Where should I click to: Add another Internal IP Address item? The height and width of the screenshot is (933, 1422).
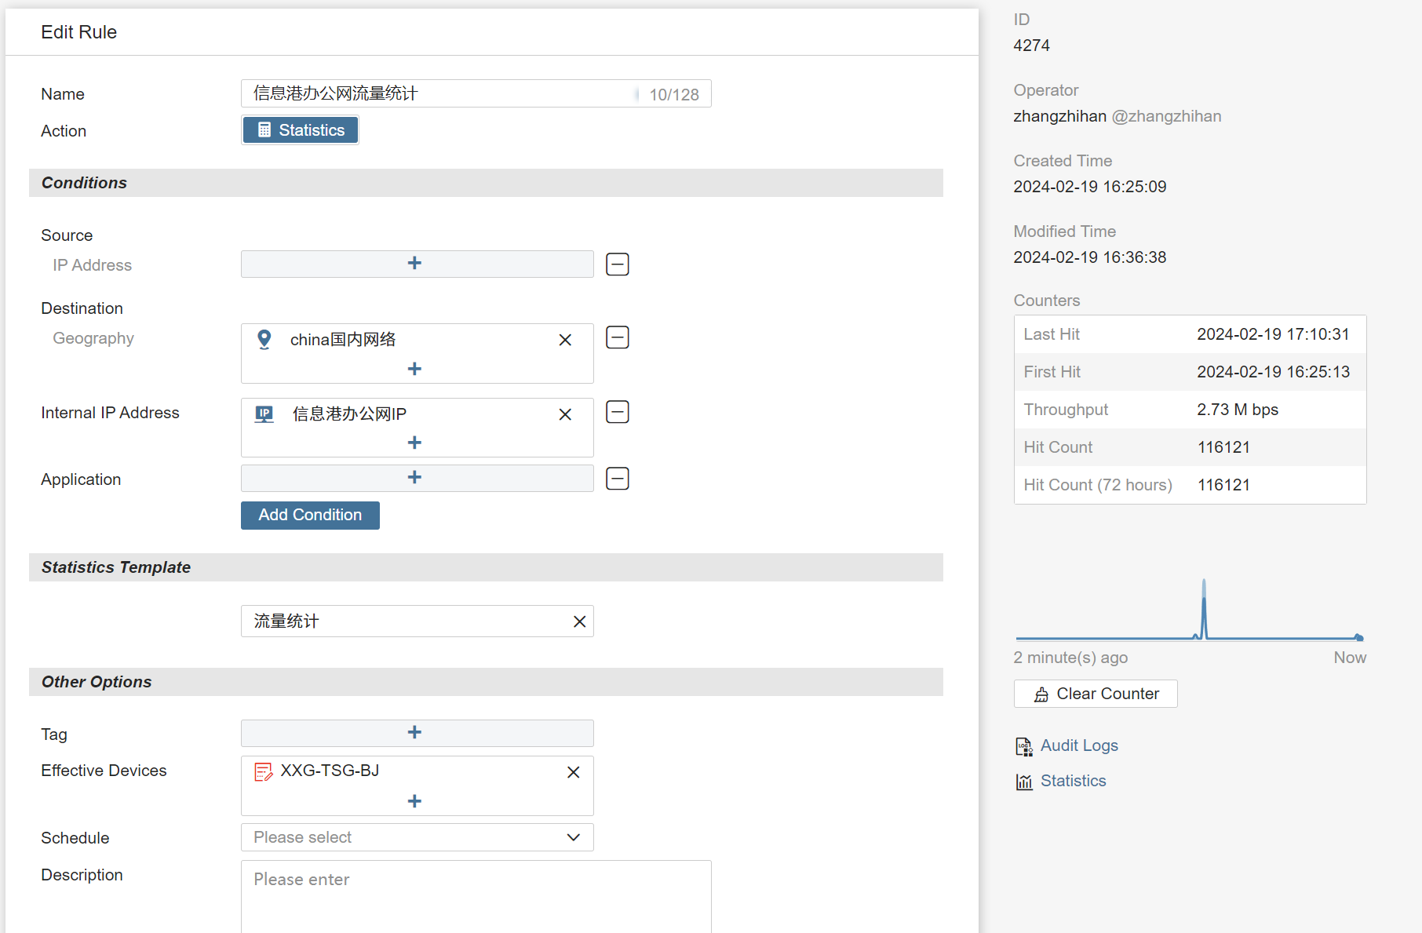pyautogui.click(x=415, y=443)
